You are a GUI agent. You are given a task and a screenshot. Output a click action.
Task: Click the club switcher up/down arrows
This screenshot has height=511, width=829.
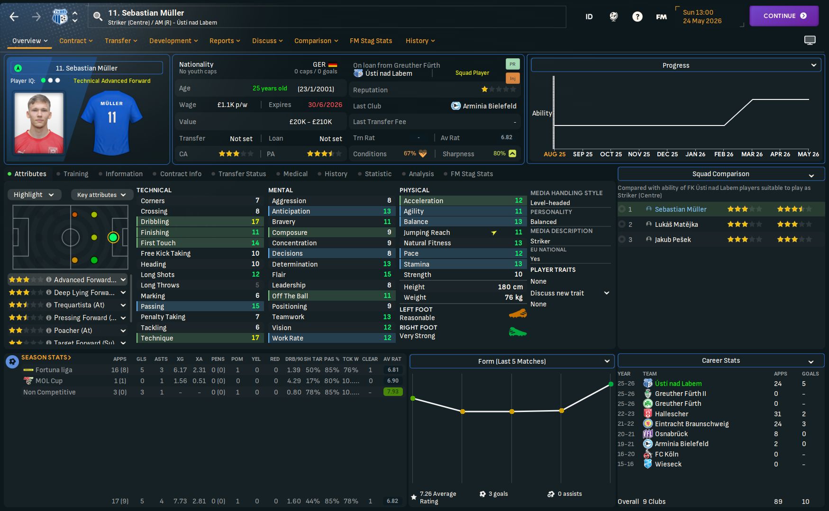(x=75, y=17)
